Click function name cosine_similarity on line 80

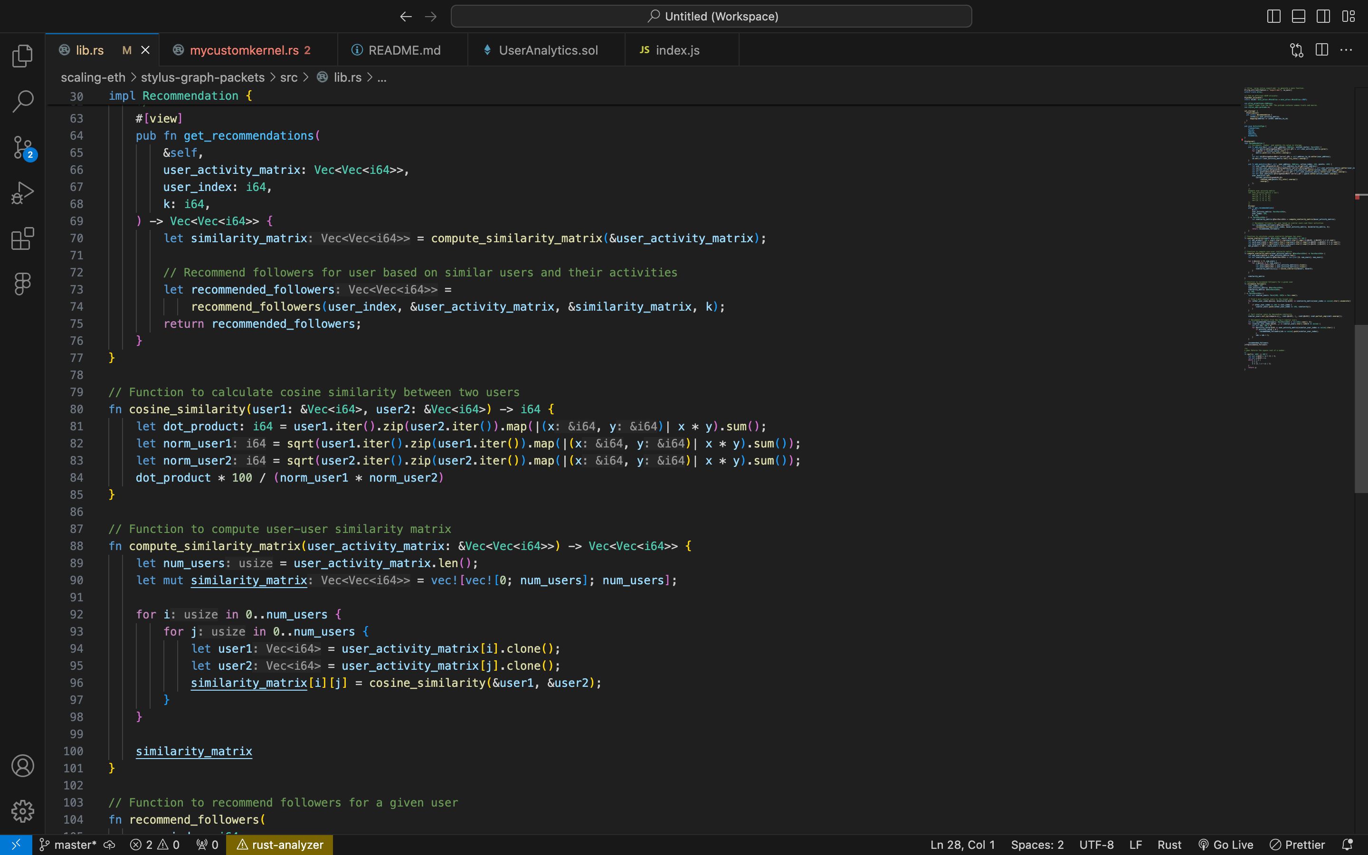187,409
